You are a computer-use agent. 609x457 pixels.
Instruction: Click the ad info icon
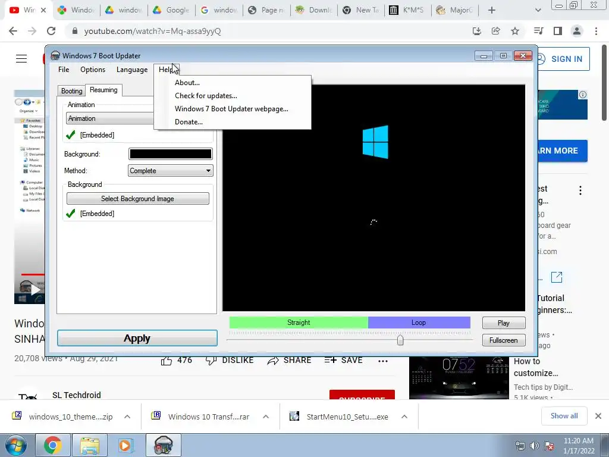(583, 95)
